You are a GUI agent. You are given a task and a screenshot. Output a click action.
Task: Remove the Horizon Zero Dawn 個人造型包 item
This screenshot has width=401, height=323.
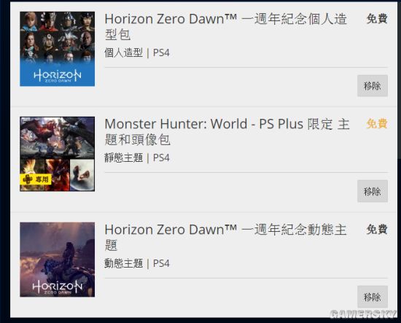[373, 86]
